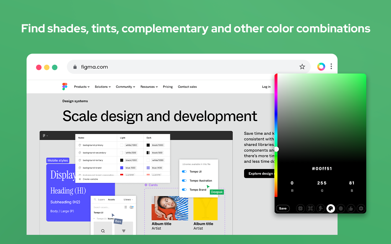
Task: Expand the Solutions dropdown menu
Action: pyautogui.click(x=103, y=87)
